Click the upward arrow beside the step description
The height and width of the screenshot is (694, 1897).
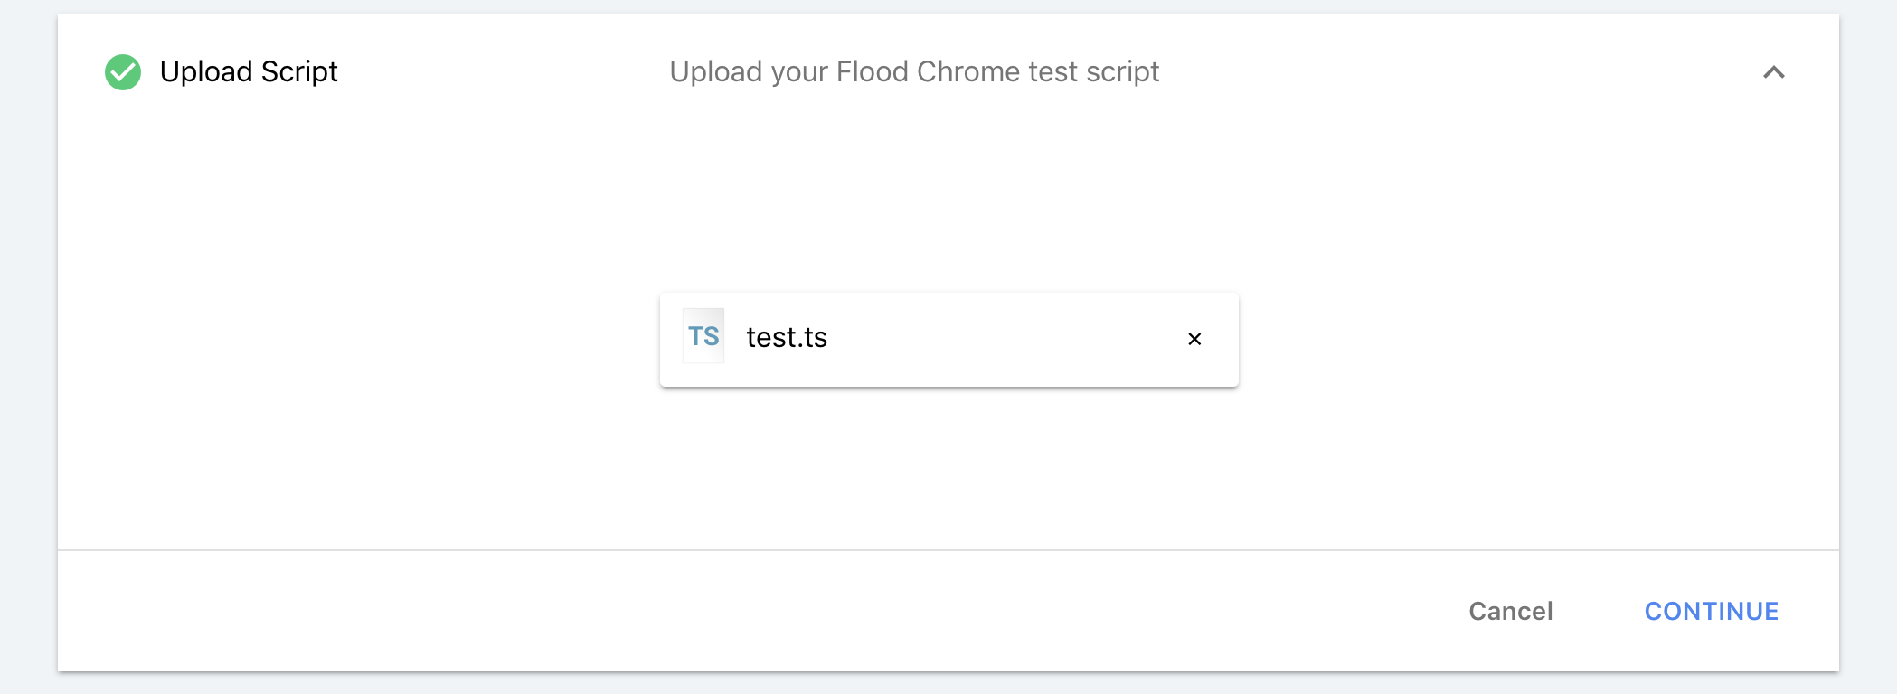point(1773,72)
